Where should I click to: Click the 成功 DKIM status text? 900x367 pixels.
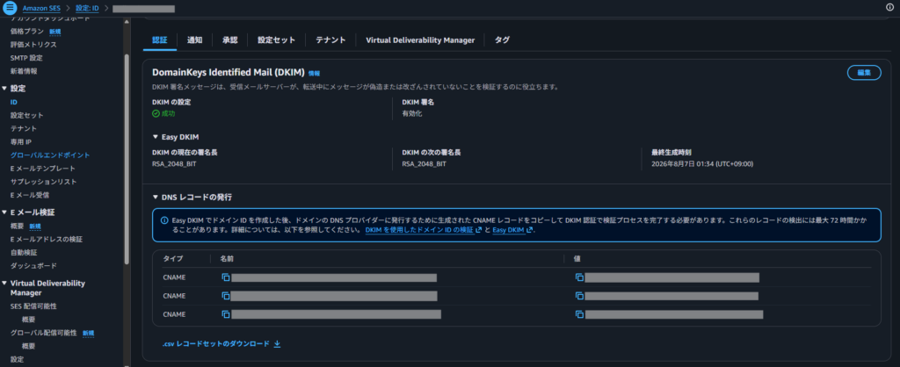(168, 113)
